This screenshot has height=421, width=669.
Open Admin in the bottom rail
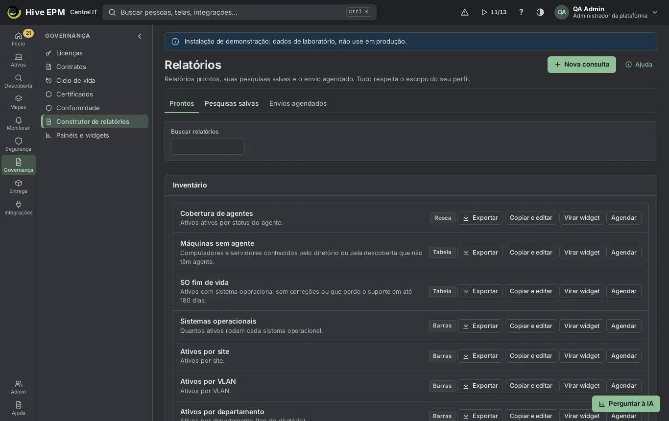coord(18,387)
